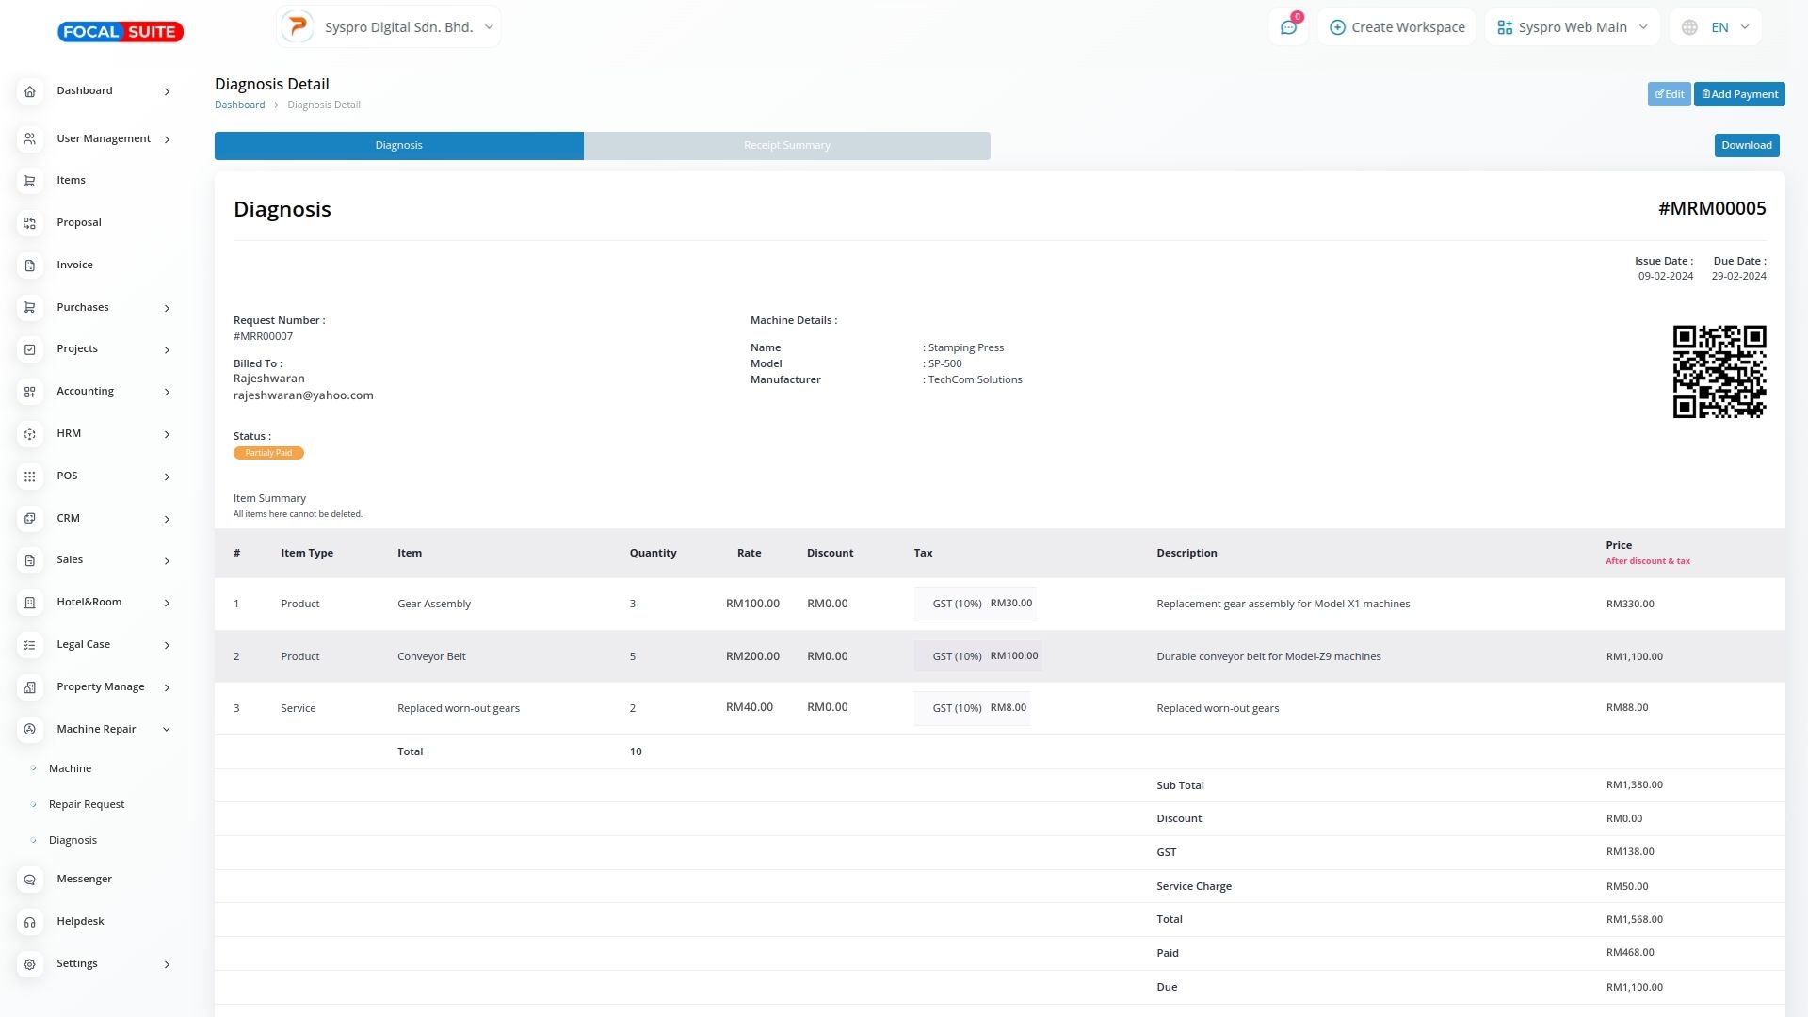Click the Invoice document icon
The height and width of the screenshot is (1017, 1808).
[x=30, y=266]
